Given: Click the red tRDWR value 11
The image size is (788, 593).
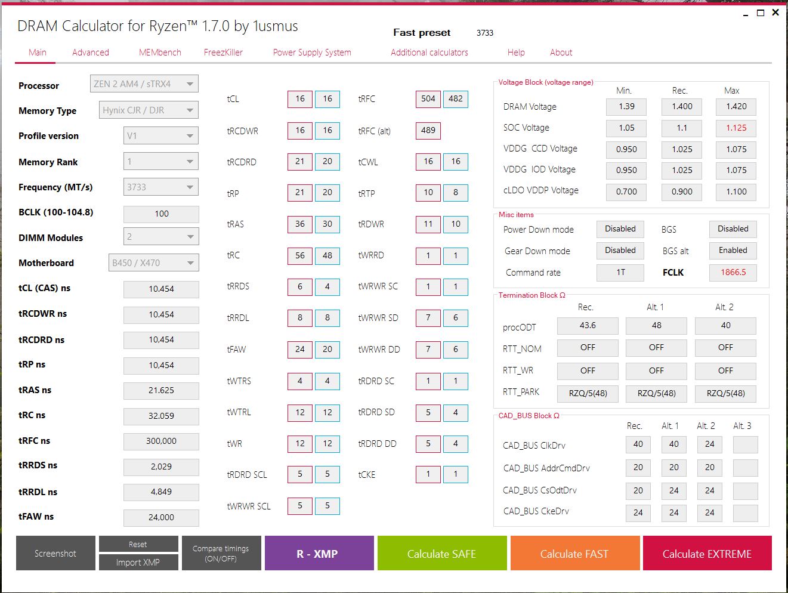Looking at the screenshot, I should (428, 224).
